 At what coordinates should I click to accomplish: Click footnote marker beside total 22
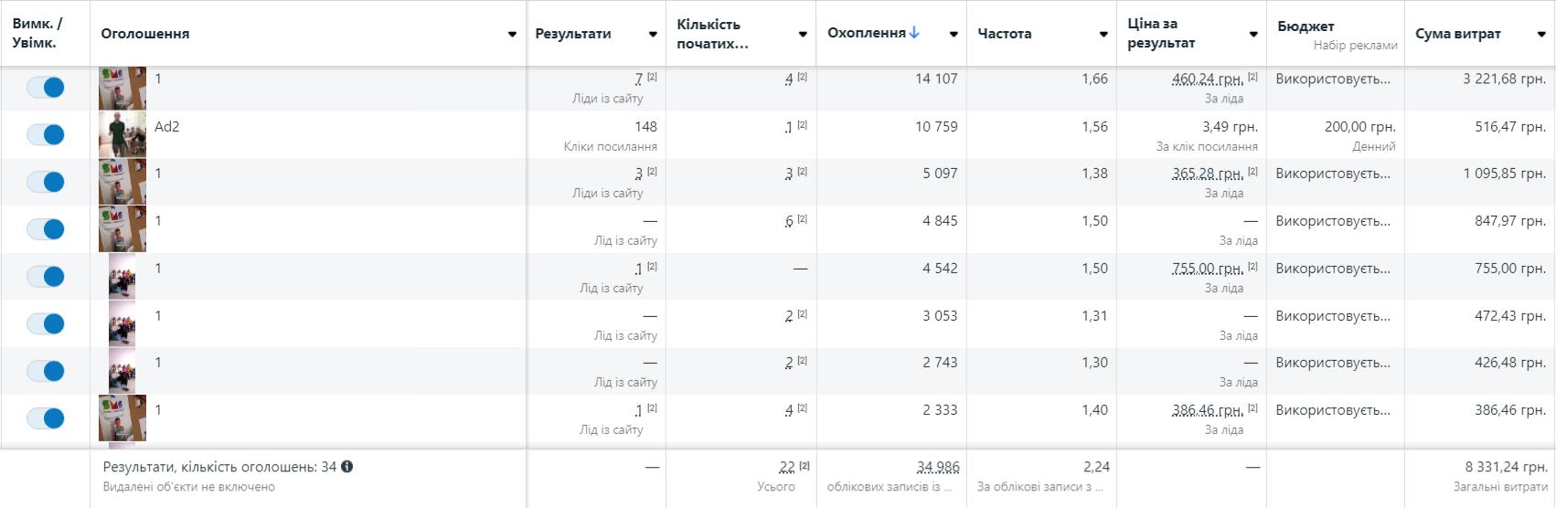tap(805, 466)
